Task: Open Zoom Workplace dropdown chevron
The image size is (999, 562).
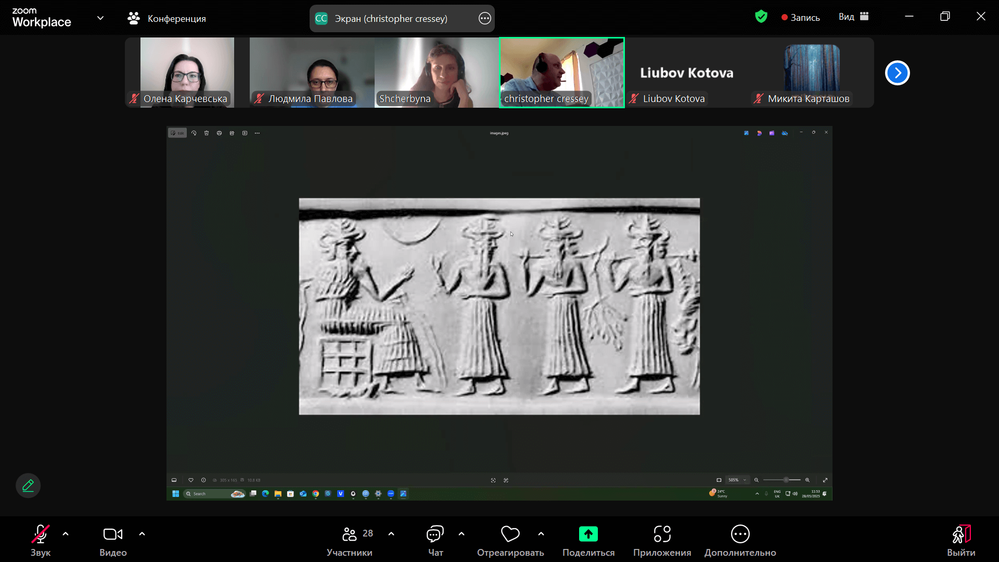Action: pos(100,18)
